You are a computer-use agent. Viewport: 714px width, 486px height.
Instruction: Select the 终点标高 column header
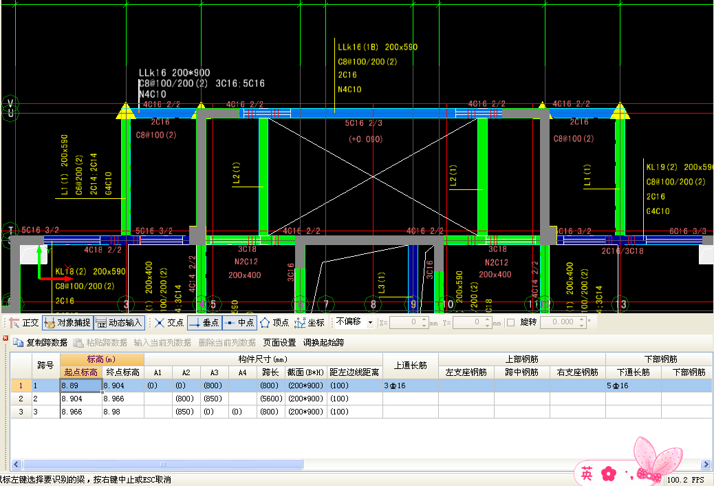(x=123, y=372)
